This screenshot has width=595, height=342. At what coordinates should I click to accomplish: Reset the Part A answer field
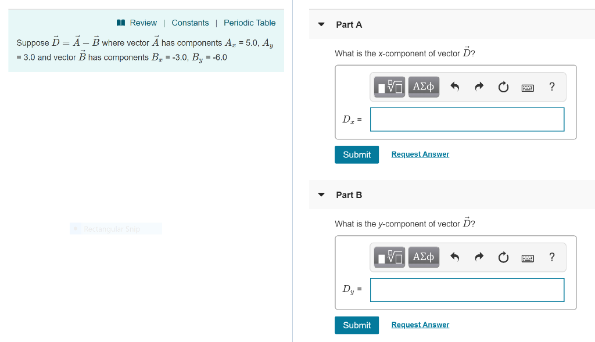click(x=503, y=87)
